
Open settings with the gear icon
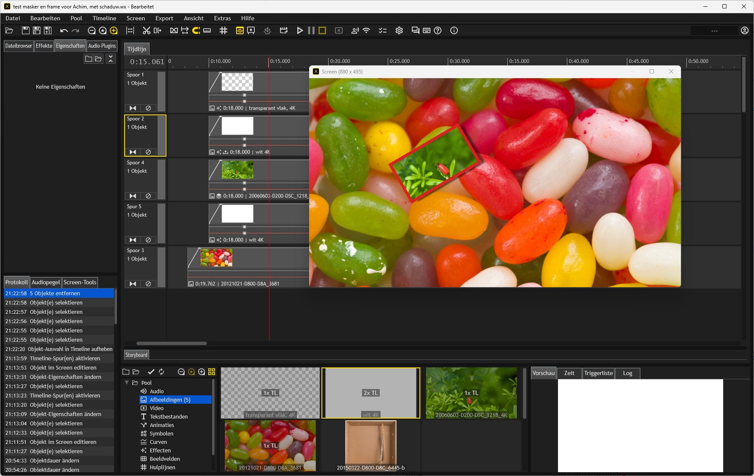pos(399,30)
